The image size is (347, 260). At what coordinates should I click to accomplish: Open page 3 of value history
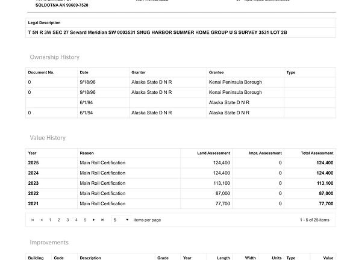[67, 220]
